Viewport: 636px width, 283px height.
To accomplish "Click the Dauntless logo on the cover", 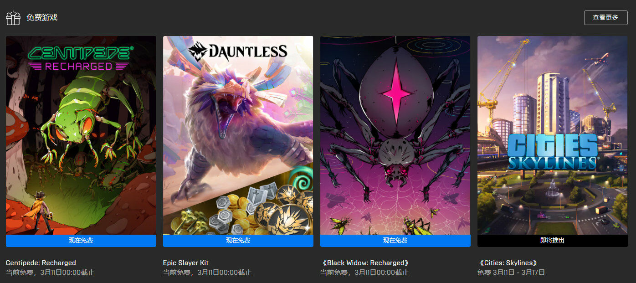I will (x=237, y=51).
